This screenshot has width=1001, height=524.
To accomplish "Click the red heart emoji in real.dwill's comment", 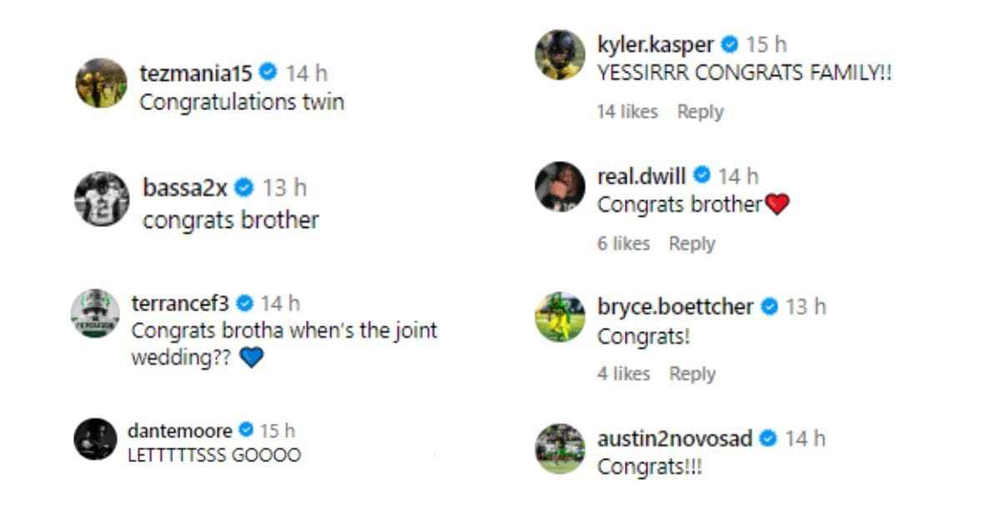I will point(777,202).
